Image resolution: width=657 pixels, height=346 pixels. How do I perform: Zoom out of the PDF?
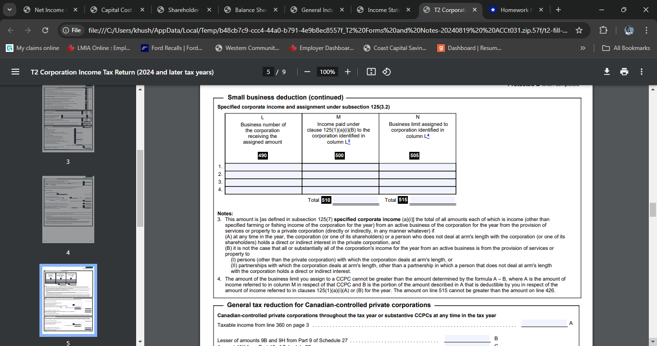(x=307, y=71)
